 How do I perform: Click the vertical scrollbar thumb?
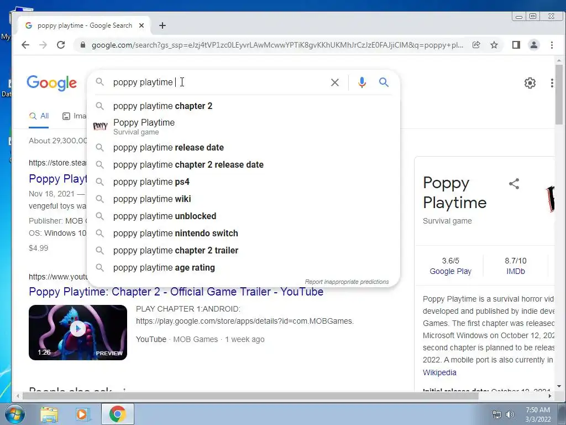559,94
